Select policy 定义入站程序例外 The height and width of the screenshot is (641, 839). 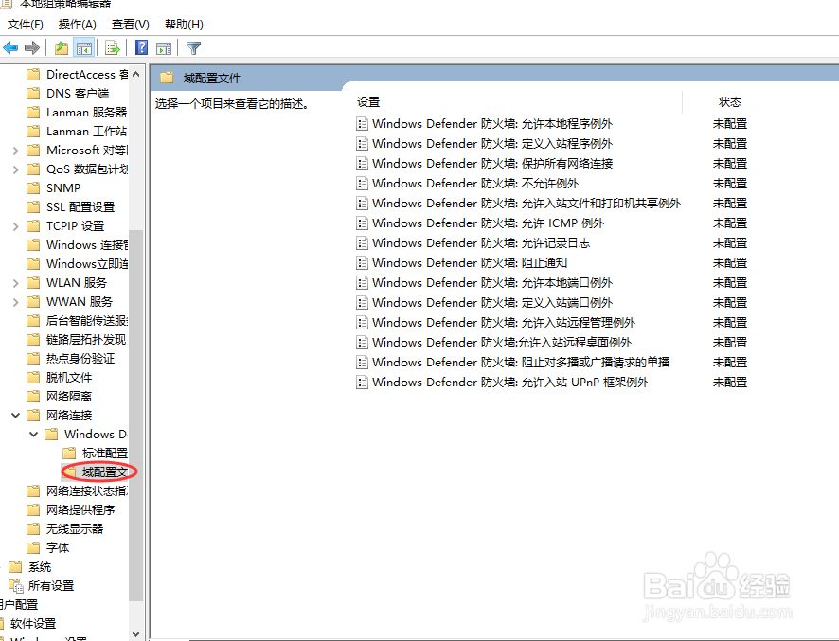pyautogui.click(x=484, y=143)
